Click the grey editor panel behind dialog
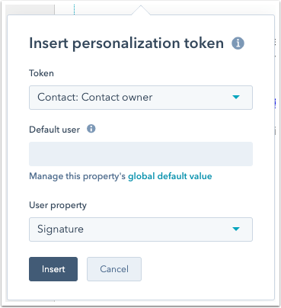281x308 pixels. 30,10
